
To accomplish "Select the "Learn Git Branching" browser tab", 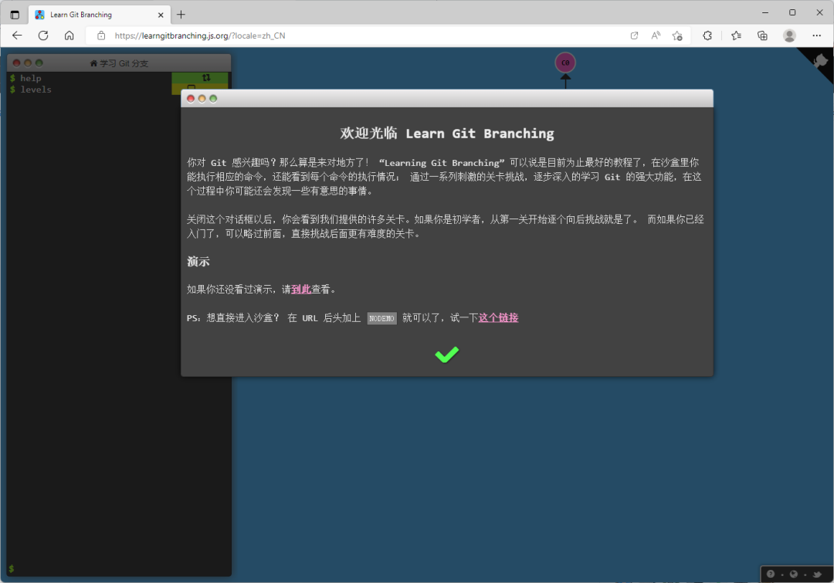I will [99, 15].
